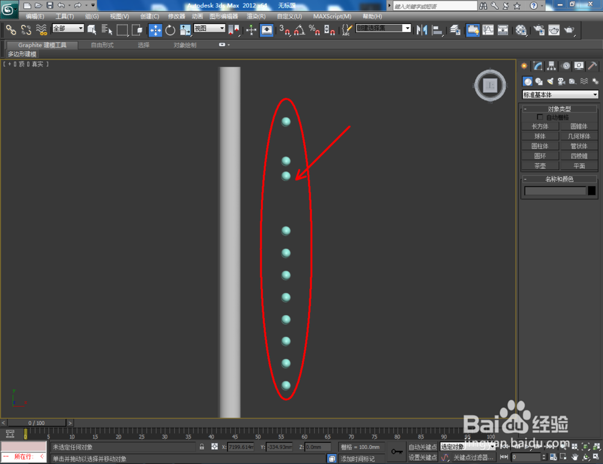
Task: Open Select by Name dialog icon
Action: [107, 30]
